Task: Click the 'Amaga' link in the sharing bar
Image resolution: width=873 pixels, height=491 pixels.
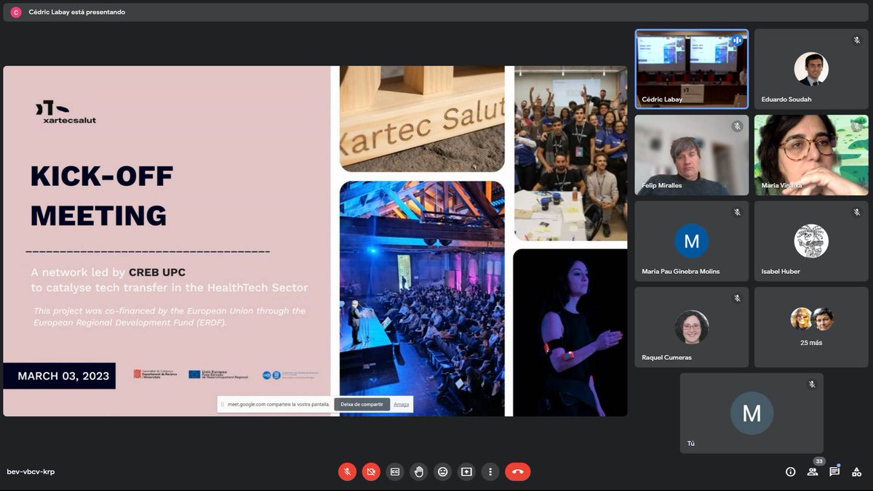Action: coord(401,404)
